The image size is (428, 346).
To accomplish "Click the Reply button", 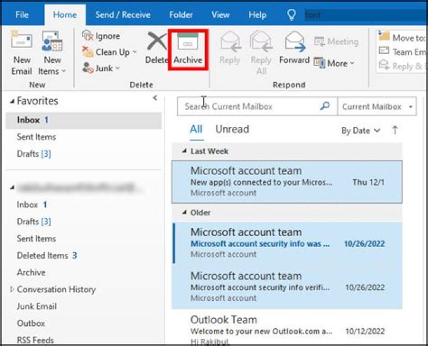I will tap(230, 48).
